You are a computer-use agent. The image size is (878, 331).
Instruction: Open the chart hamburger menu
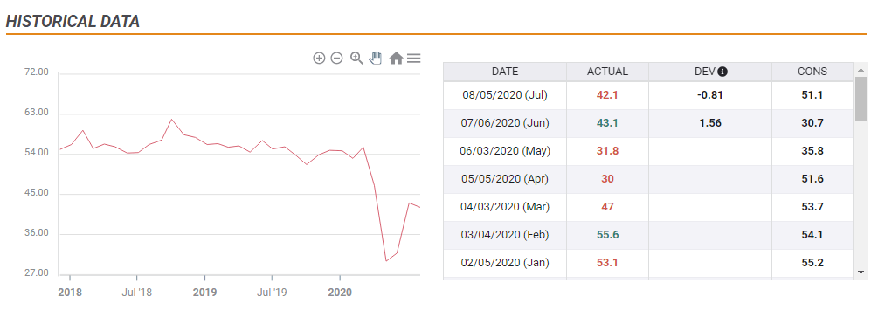click(414, 58)
